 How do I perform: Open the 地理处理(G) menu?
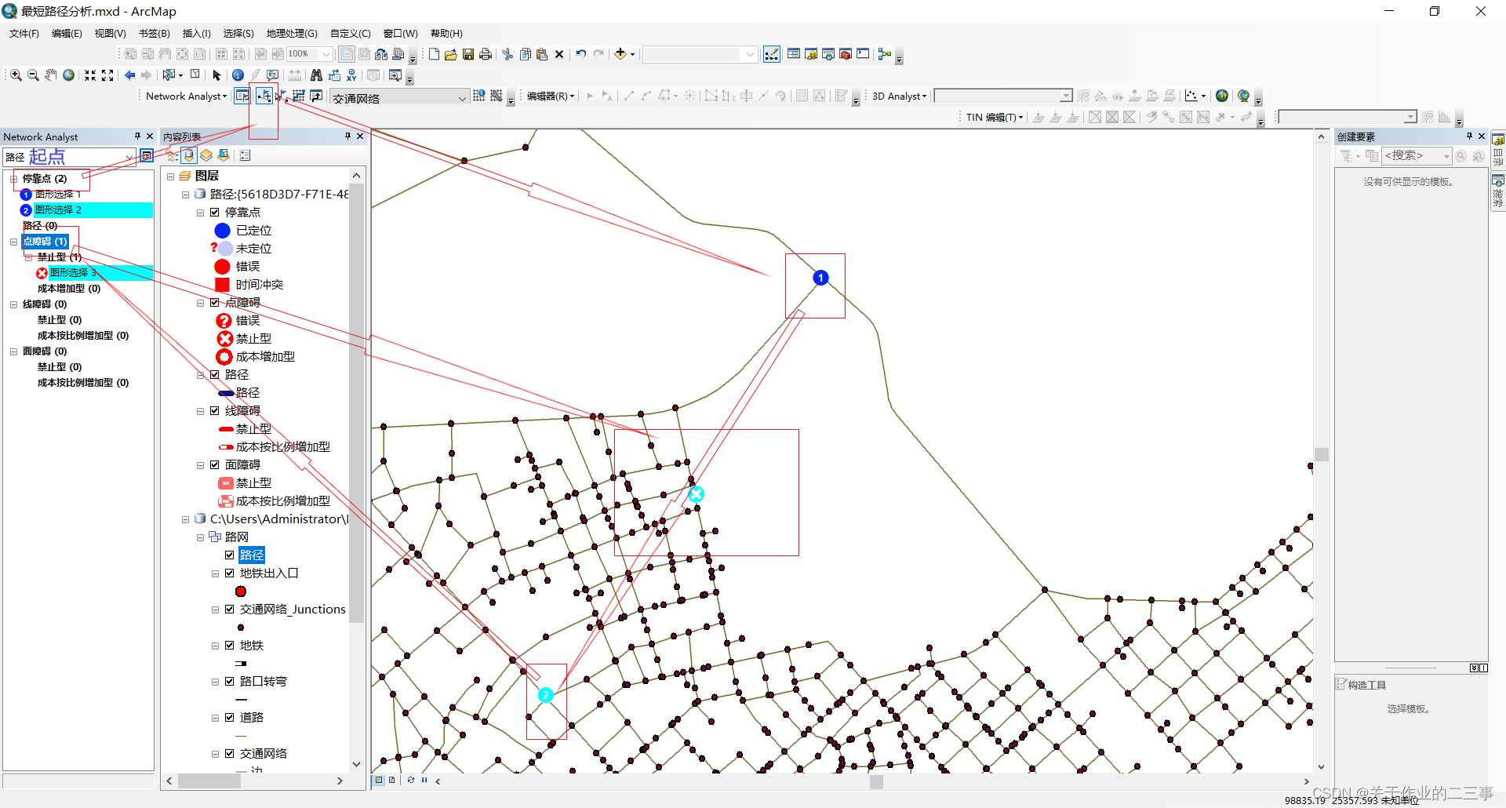point(292,34)
